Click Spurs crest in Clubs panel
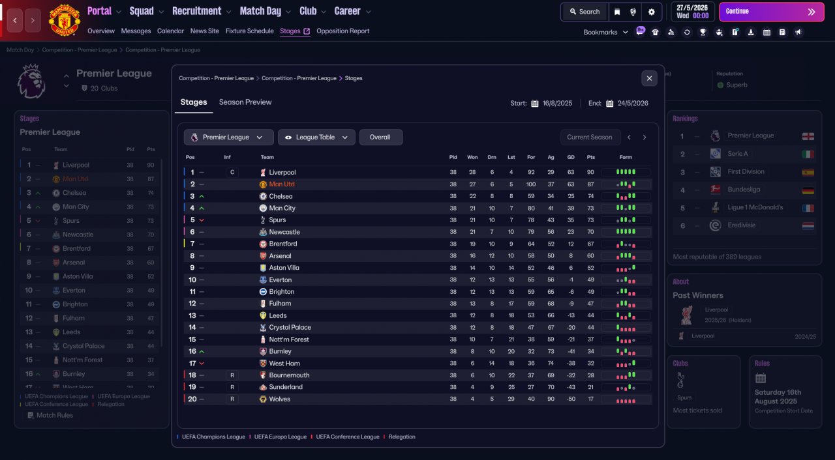This screenshot has height=460, width=835. [680, 381]
